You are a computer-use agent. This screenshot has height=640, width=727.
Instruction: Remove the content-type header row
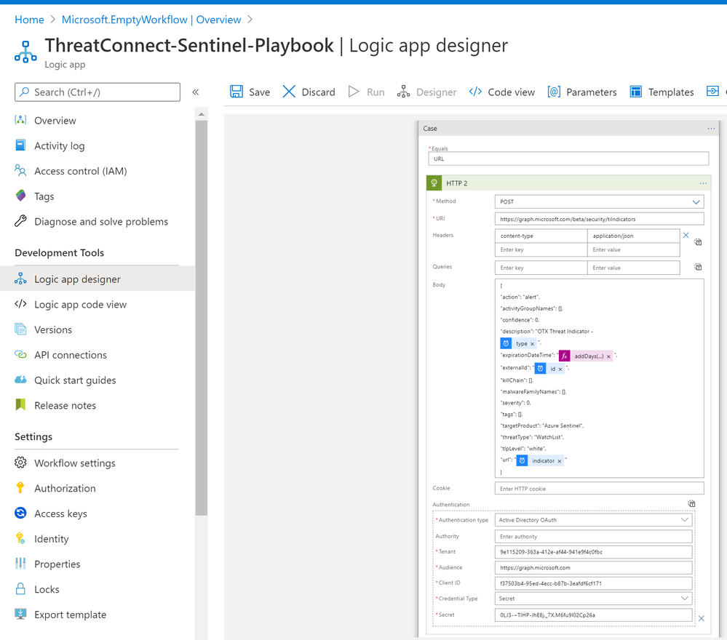click(x=686, y=235)
